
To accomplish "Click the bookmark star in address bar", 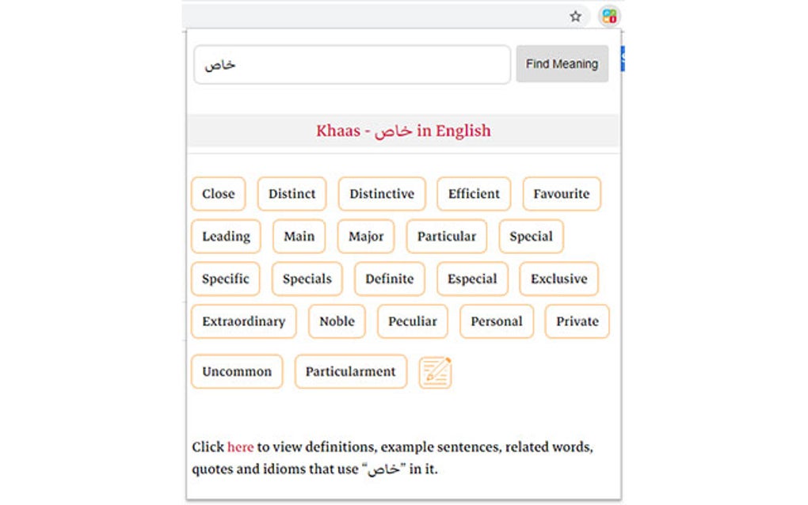I will 575,16.
